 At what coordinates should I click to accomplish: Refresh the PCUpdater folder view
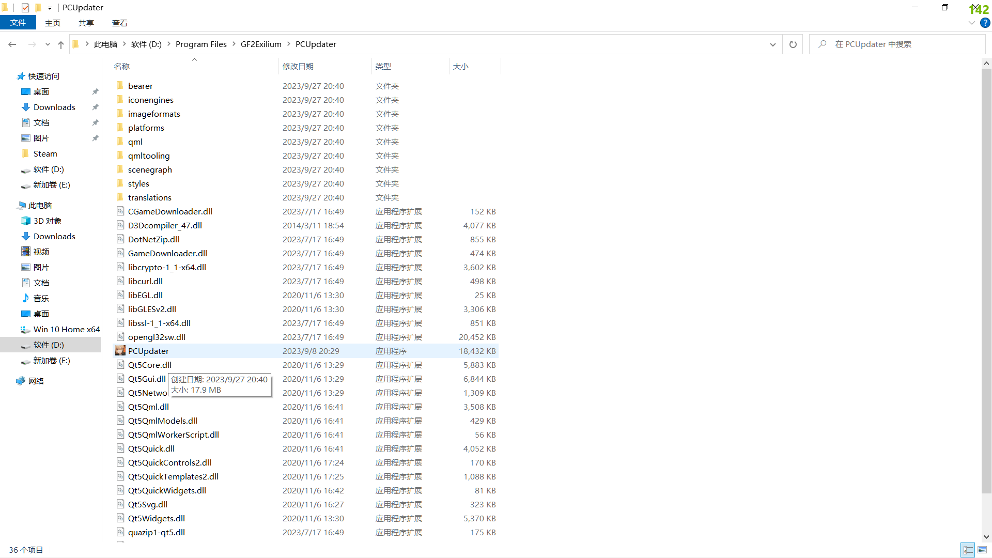[x=793, y=44]
